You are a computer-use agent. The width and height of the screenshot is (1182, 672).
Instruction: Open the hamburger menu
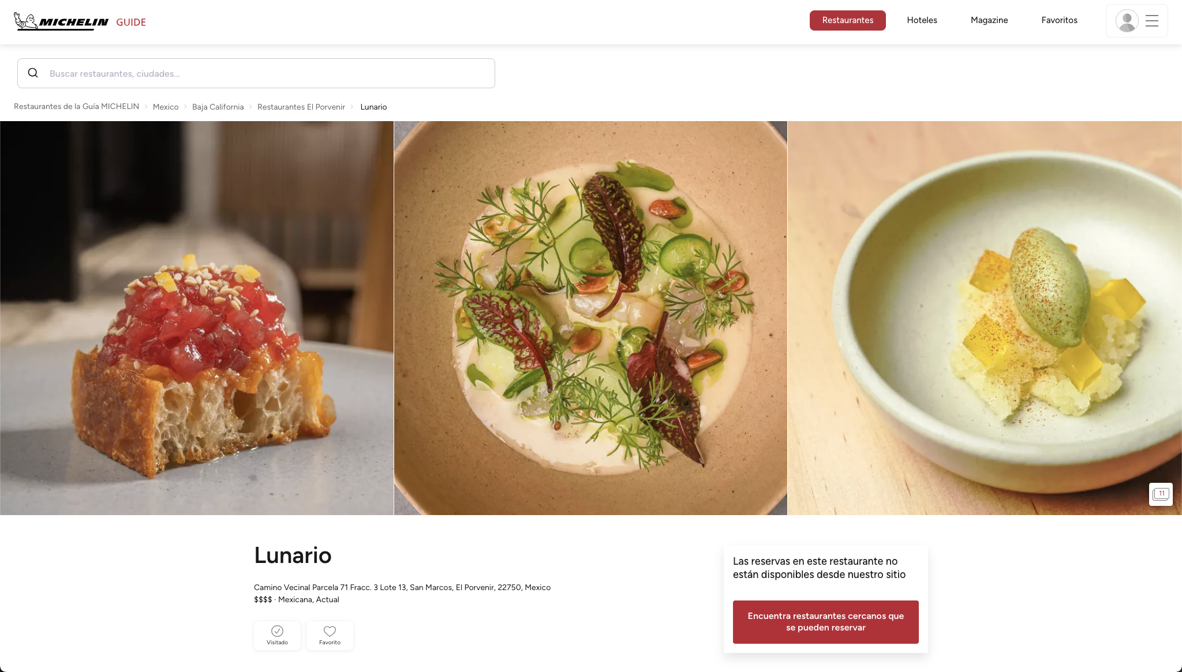1152,21
